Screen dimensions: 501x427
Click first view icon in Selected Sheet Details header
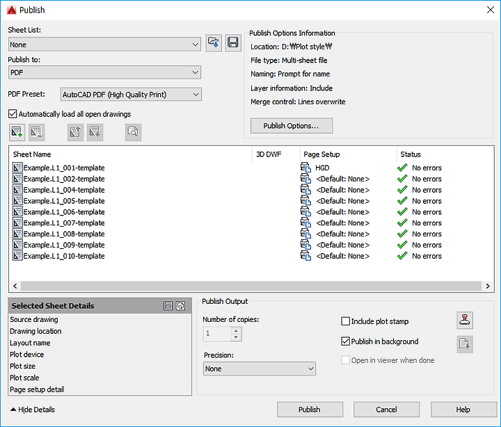(x=168, y=305)
